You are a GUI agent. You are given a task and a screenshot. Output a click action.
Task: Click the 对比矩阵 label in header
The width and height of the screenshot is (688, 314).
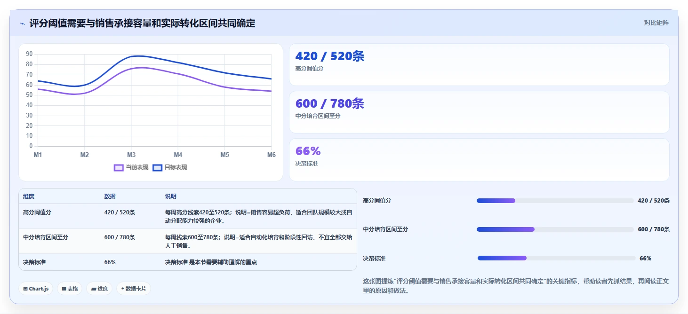click(656, 23)
